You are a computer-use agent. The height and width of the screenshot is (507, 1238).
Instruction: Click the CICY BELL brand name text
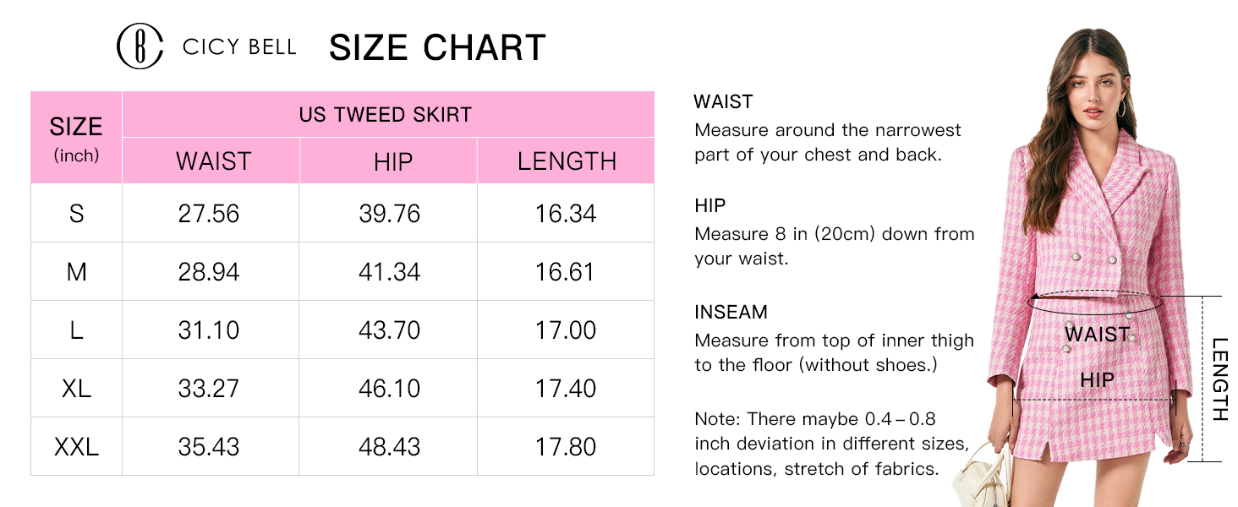pos(239,47)
